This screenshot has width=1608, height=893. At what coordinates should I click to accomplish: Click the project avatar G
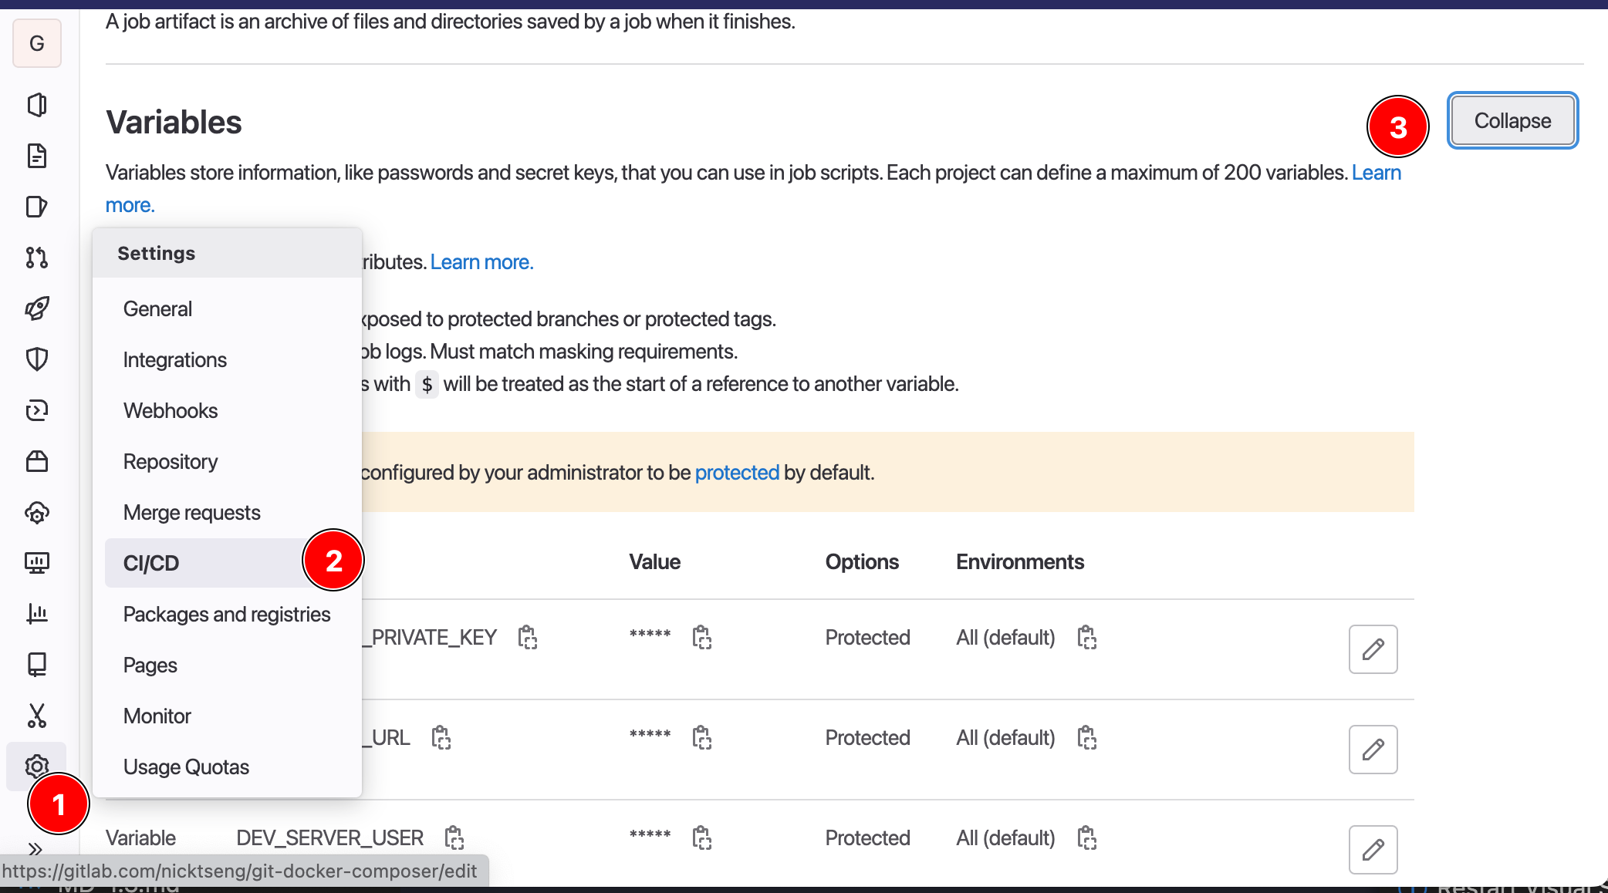click(x=37, y=43)
